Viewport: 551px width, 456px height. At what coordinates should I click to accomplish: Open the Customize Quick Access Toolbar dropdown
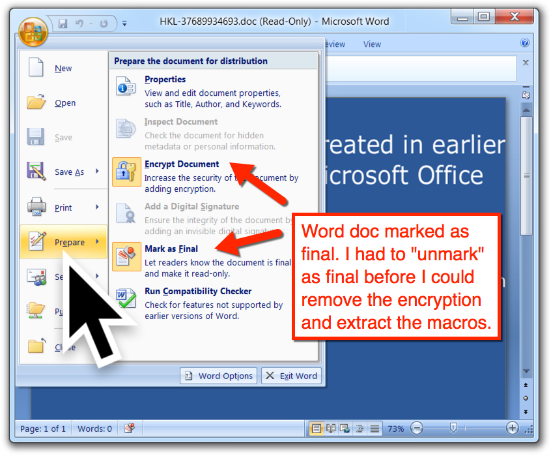[124, 23]
